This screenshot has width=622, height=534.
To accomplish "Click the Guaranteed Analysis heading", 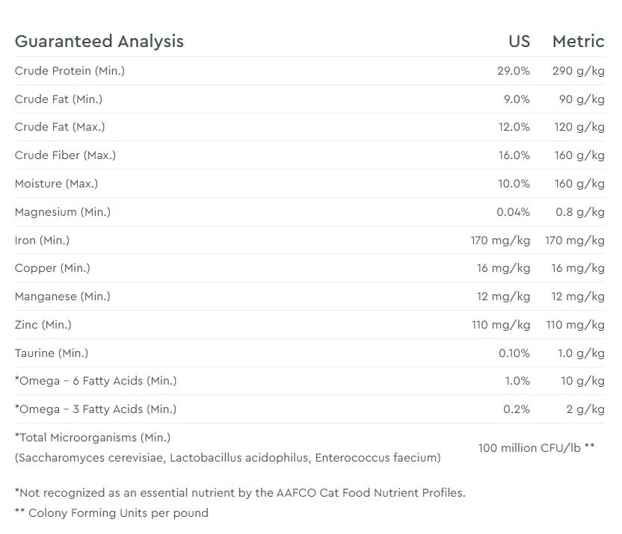I will (x=99, y=42).
